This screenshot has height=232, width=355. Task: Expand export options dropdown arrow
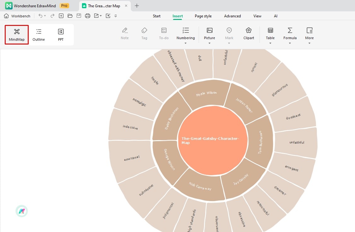tap(101, 16)
